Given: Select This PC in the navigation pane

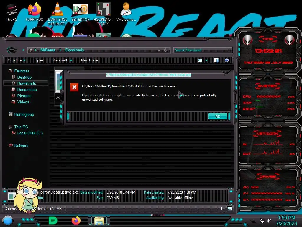Looking at the screenshot, I should click(21, 127).
